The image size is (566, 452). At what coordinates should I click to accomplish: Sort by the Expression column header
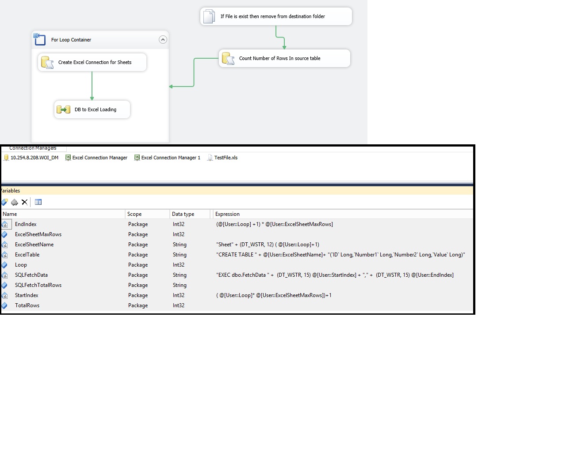click(343, 214)
